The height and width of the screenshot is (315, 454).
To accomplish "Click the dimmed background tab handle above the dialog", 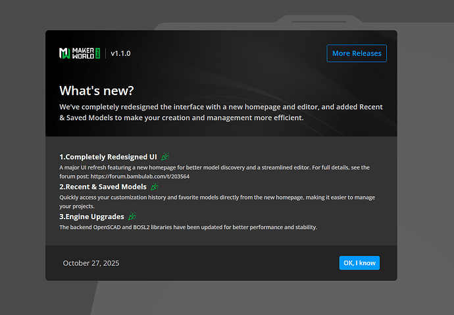I will coord(318,22).
